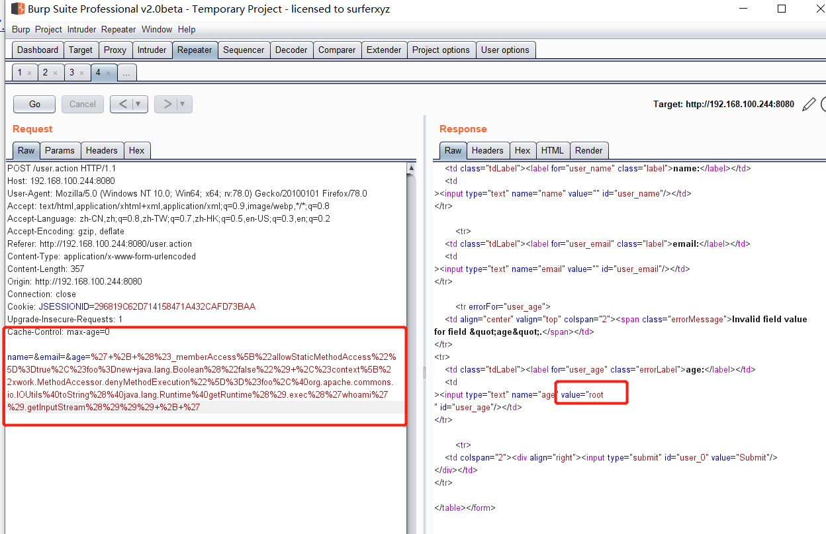Minimize the Burp Suite window
Viewport: 826px width, 534px height.
coord(744,9)
